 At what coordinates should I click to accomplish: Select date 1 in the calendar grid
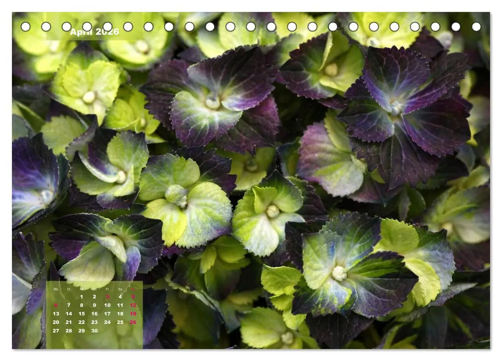point(82,297)
